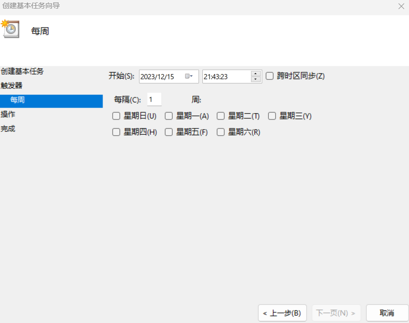Viewport: 409px width, 323px height.
Task: Check the 星期二(T) checkbox
Action: pyautogui.click(x=220, y=116)
